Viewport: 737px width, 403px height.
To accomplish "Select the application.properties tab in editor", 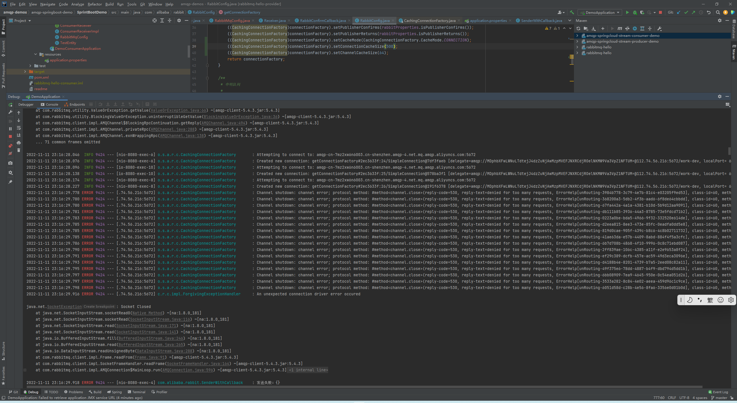I will (488, 20).
